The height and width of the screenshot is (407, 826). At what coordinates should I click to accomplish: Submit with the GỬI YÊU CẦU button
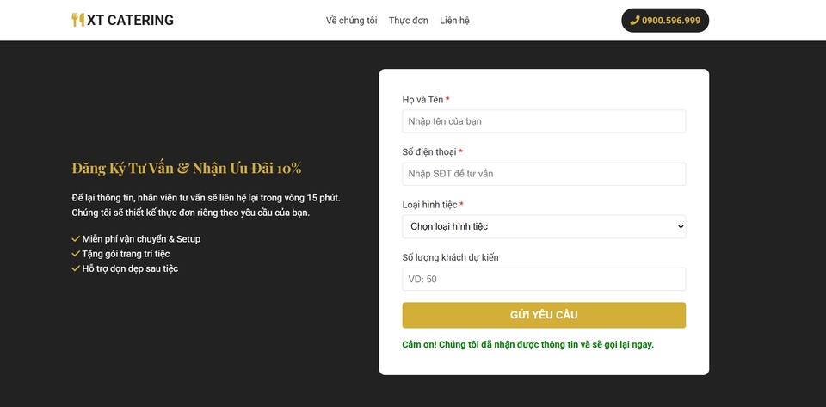click(544, 315)
